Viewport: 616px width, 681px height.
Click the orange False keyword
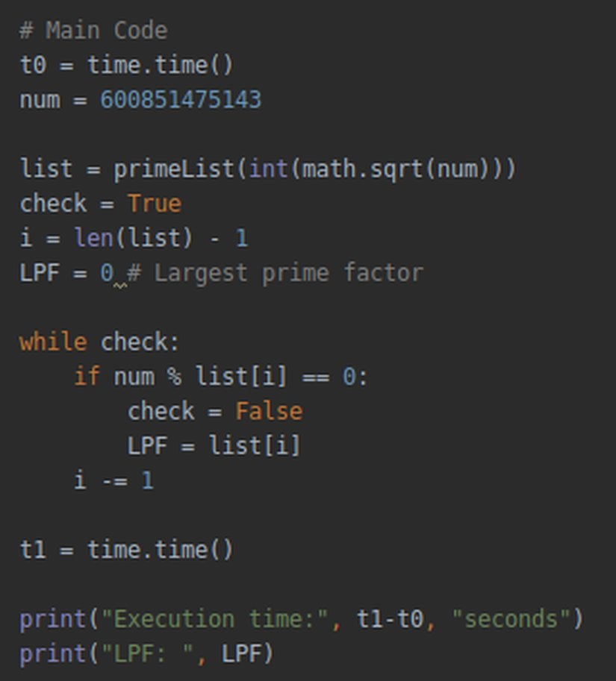point(269,411)
